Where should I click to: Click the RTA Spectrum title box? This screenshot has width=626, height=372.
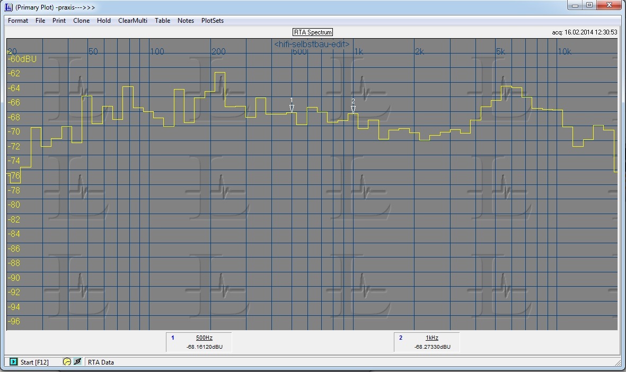click(x=313, y=32)
